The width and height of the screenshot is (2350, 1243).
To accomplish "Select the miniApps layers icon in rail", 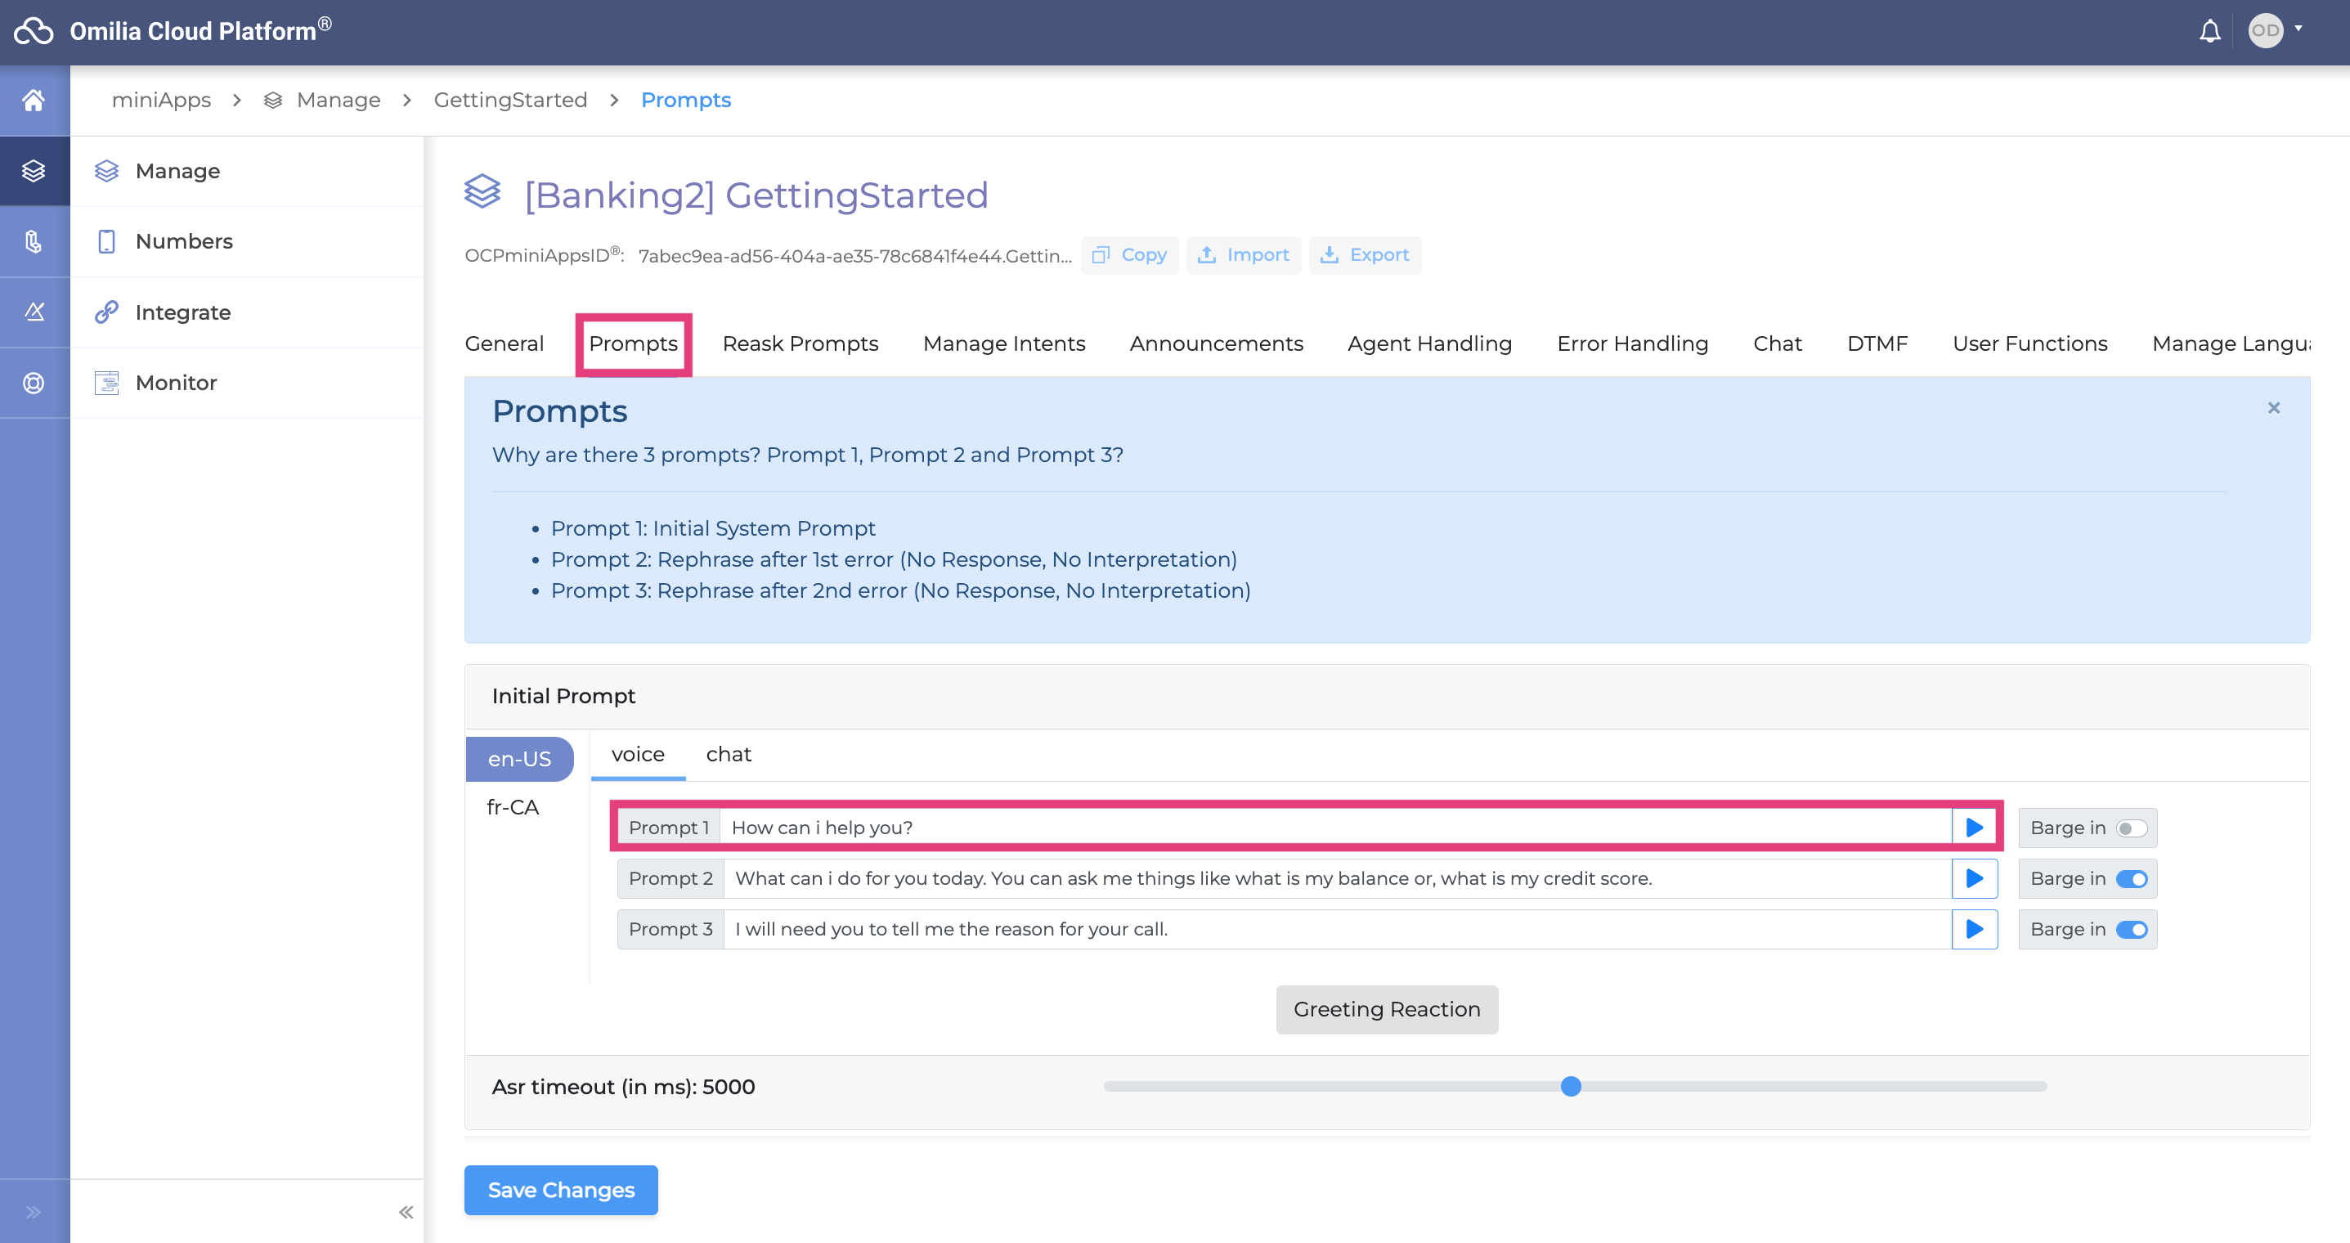I will 34,171.
